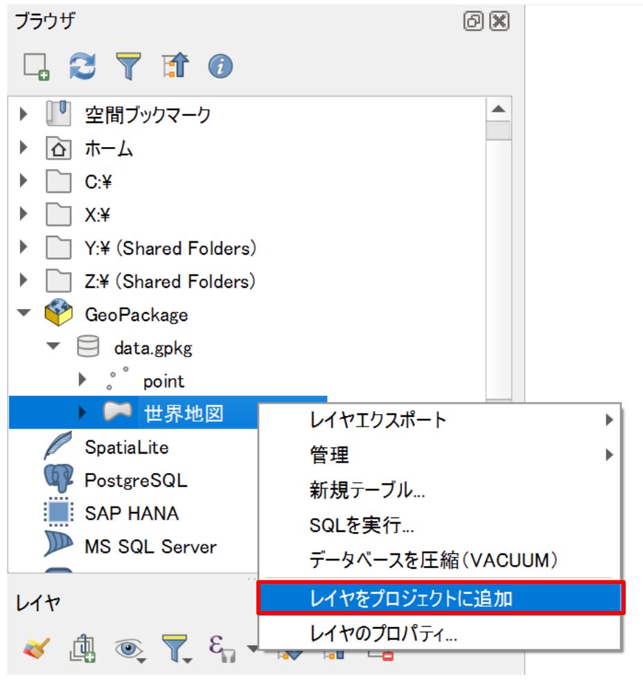Open the map themes eye icon
The width and height of the screenshot is (643, 688).
[130, 649]
